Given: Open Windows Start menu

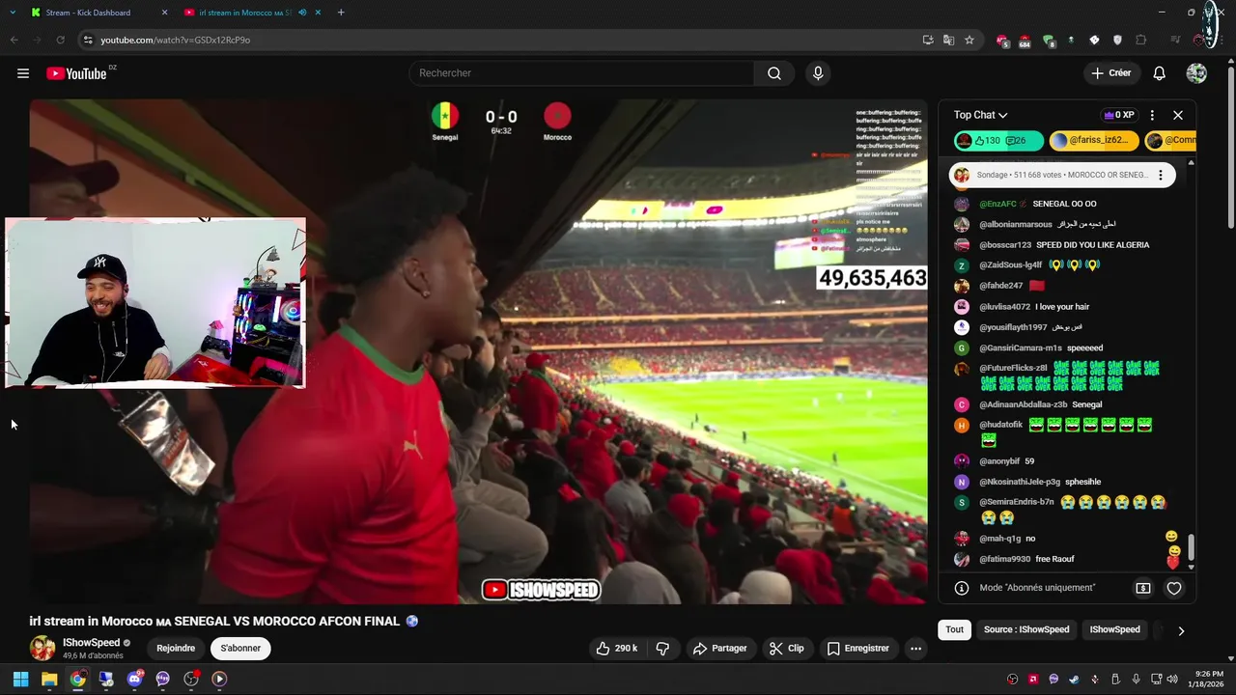Looking at the screenshot, I should click(20, 680).
